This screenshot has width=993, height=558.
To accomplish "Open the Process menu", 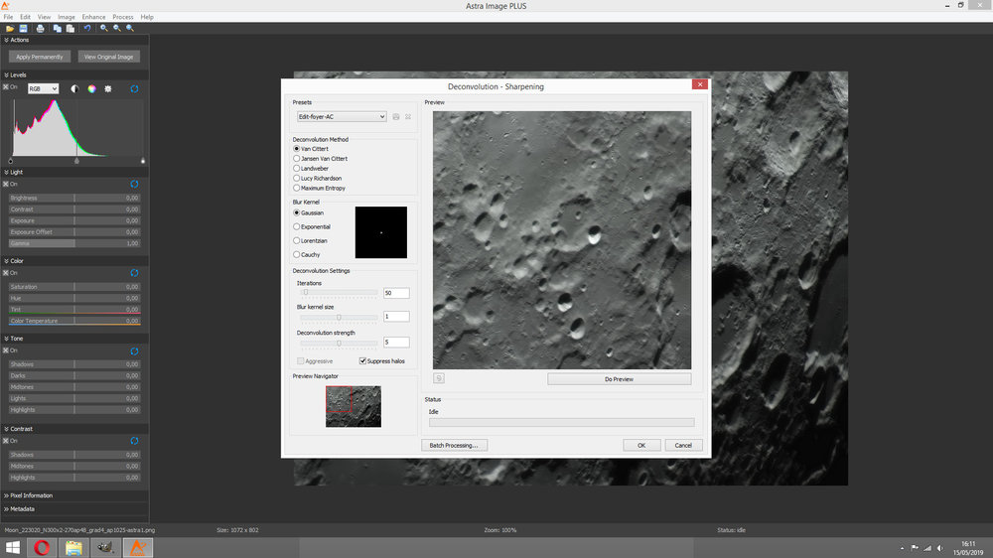I will click(x=123, y=17).
